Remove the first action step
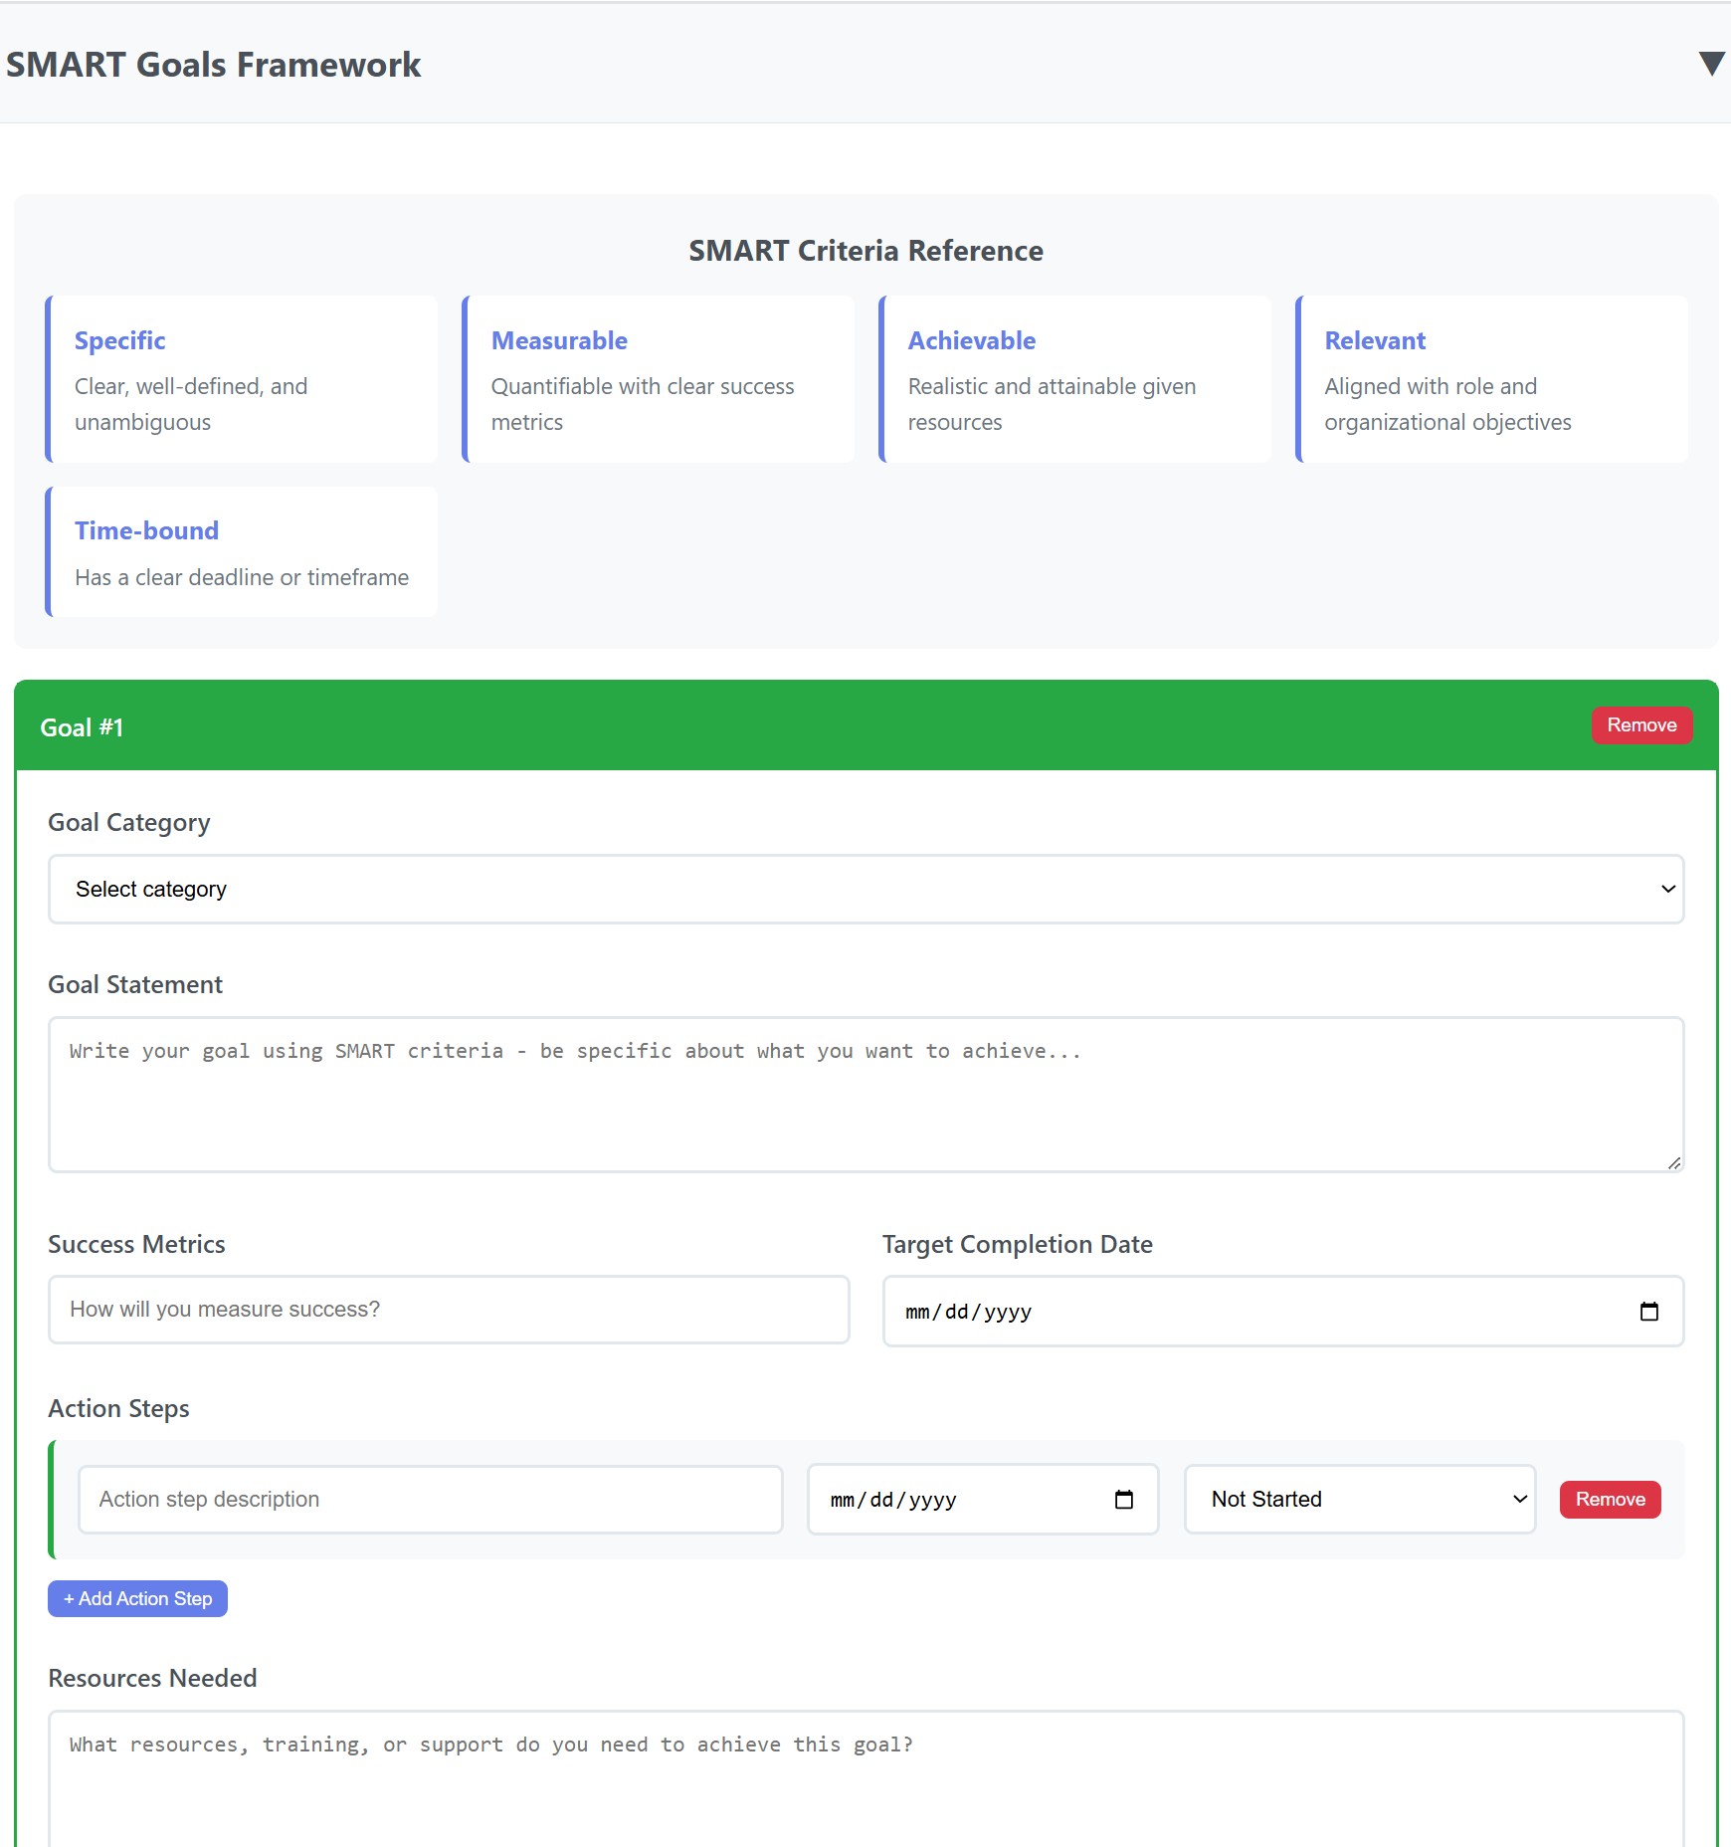1731x1847 pixels. [x=1610, y=1499]
